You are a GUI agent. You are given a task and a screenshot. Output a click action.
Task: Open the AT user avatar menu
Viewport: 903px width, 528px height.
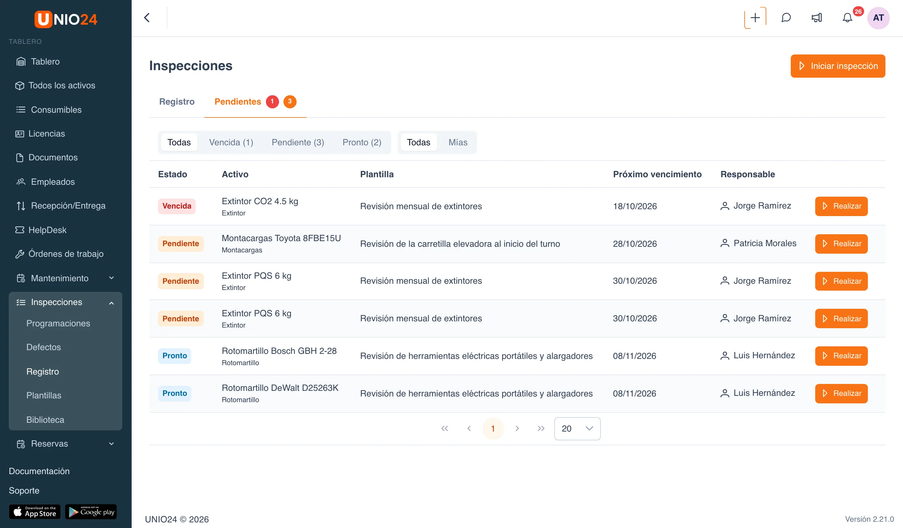878,18
